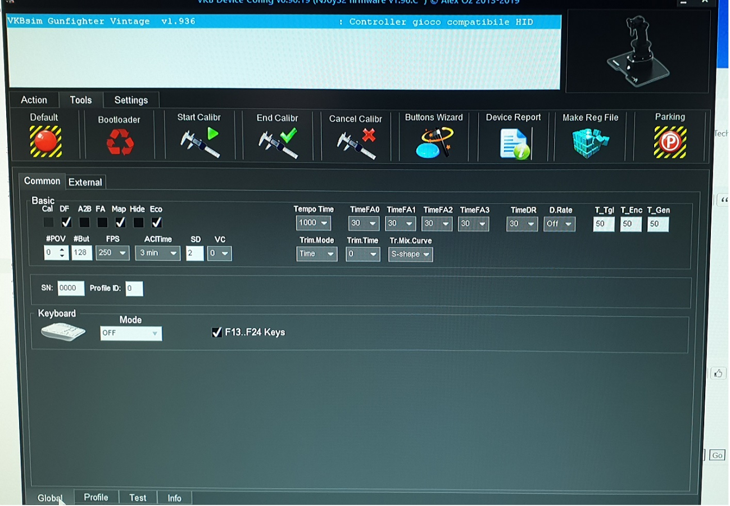Click the Parking P icon
730x506 pixels.
click(x=670, y=142)
